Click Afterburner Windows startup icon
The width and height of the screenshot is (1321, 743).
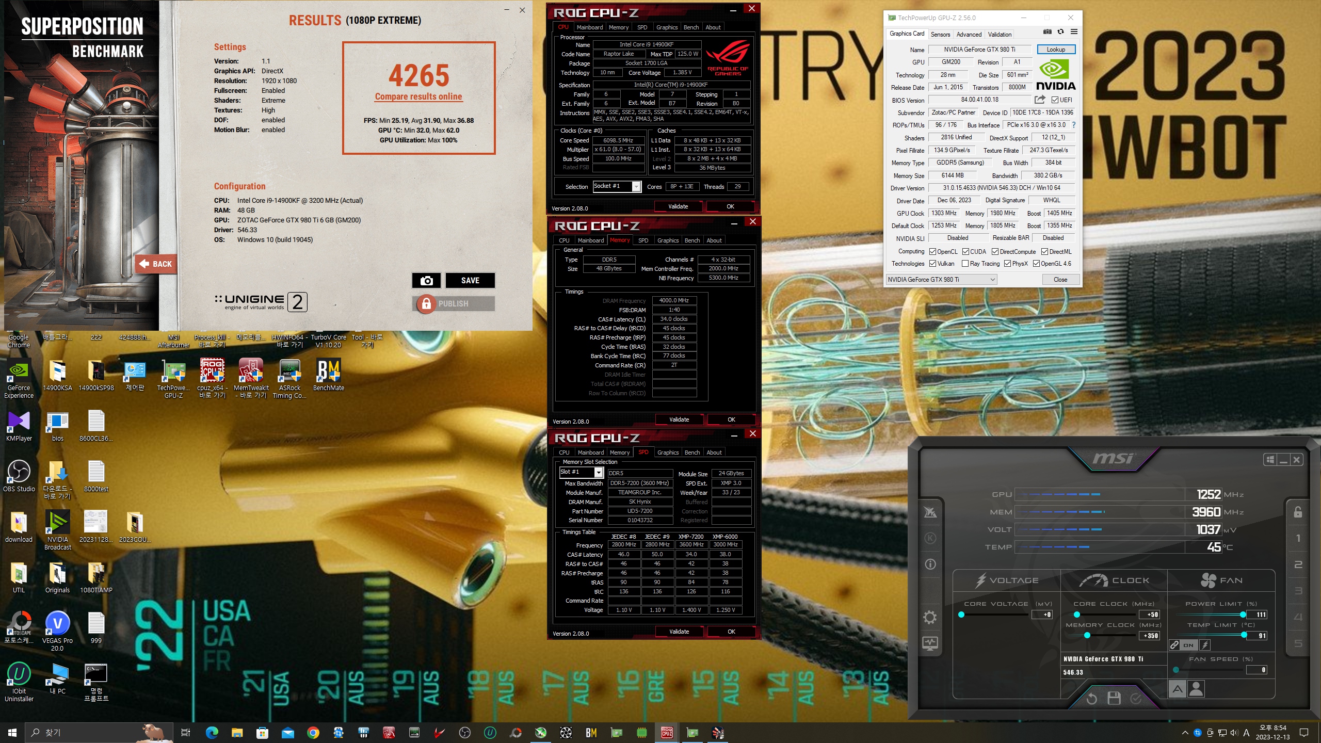coord(1270,460)
